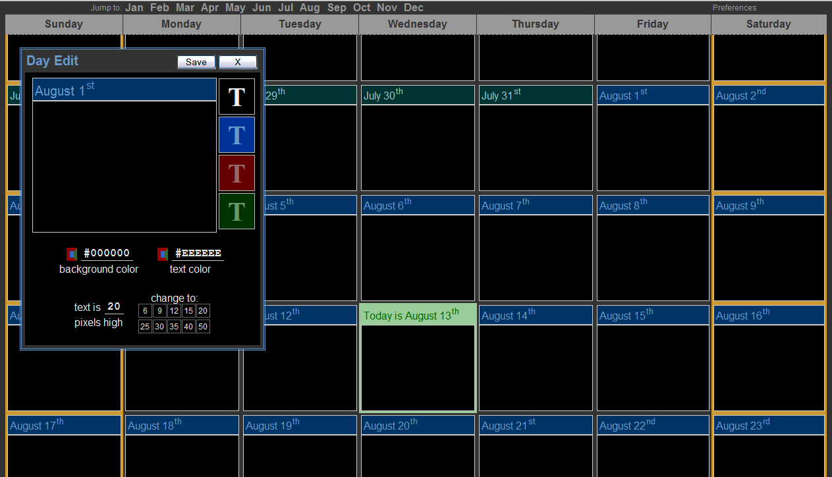Viewport: 832px width, 477px height.
Task: Select the blue T text style preset
Action: click(x=236, y=135)
